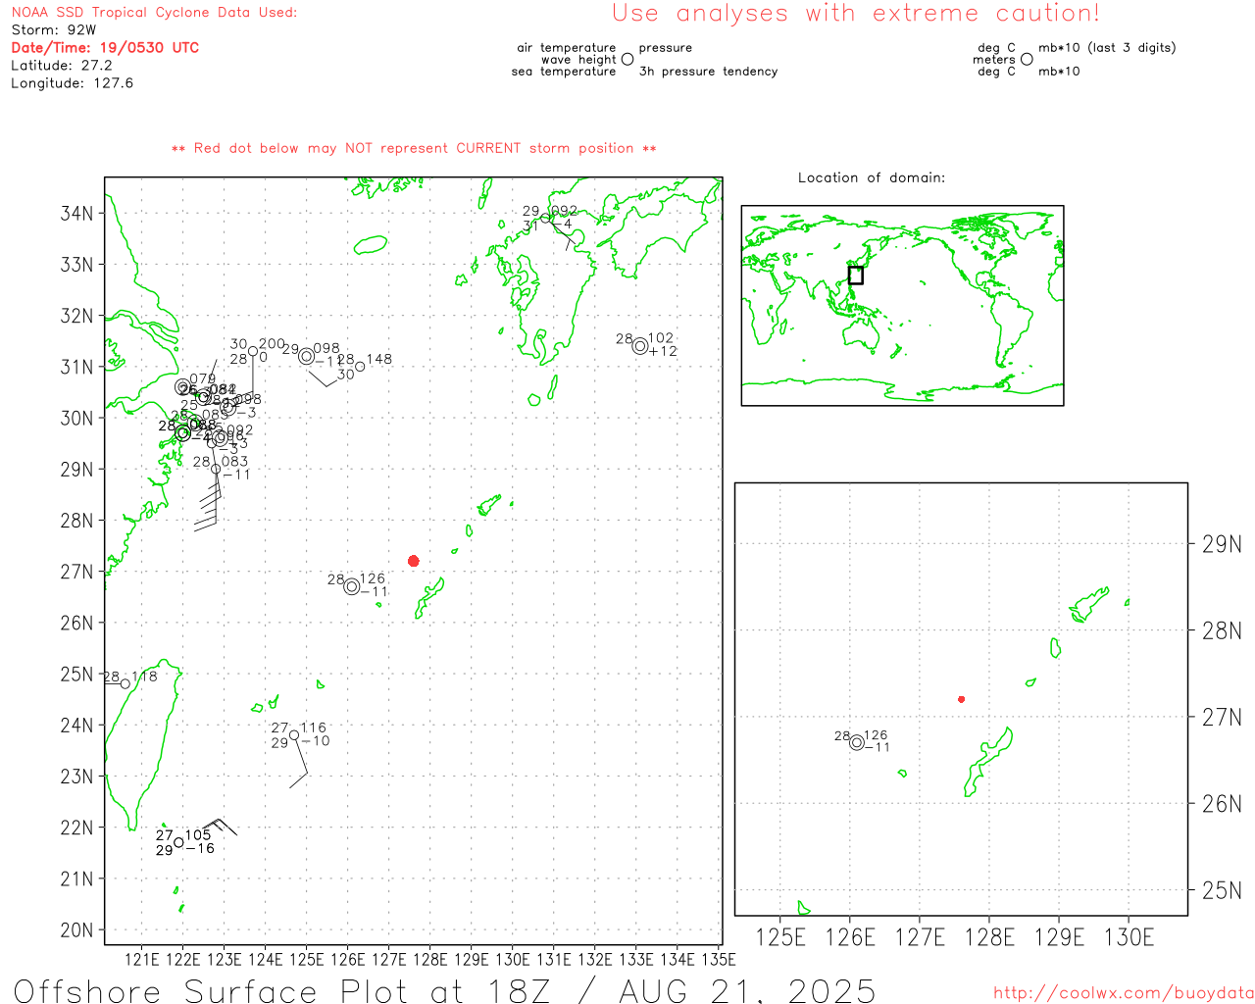Click the red storm dot in zoomed inset map

(962, 699)
